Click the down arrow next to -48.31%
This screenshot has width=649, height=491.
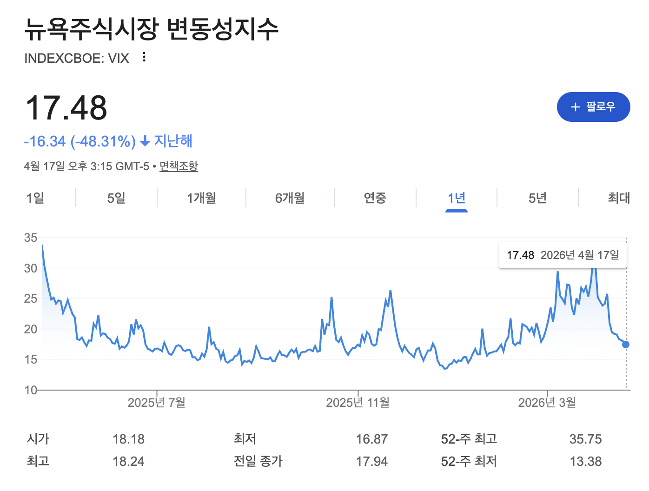pyautogui.click(x=145, y=141)
